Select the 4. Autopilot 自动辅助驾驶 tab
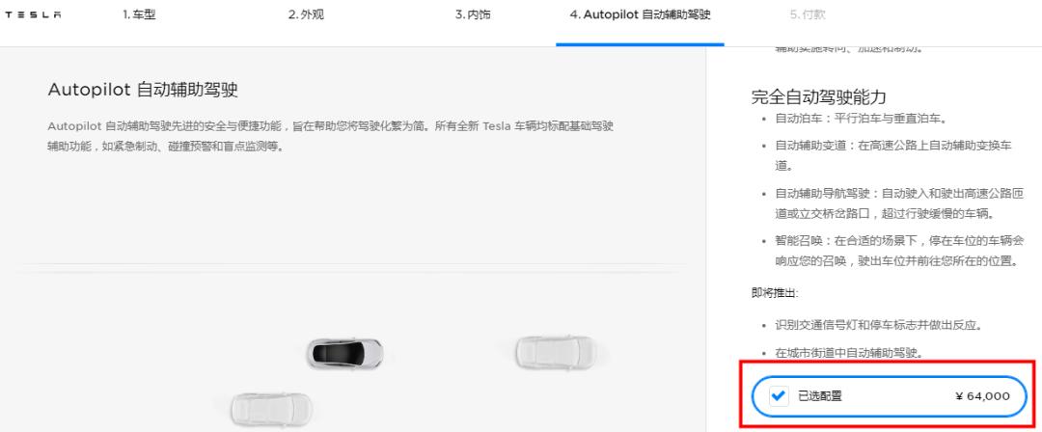 coord(640,14)
